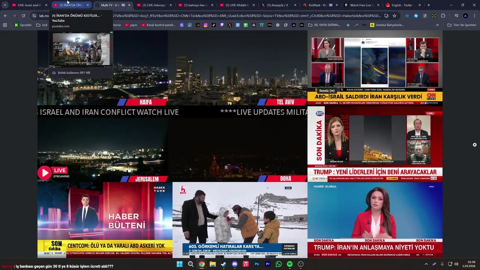
Task: Click the Haber Global stream tile
Action: [375, 220]
